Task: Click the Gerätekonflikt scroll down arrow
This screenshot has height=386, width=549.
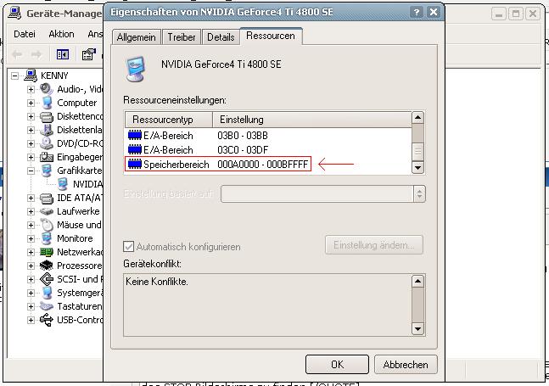Action: tap(417, 328)
